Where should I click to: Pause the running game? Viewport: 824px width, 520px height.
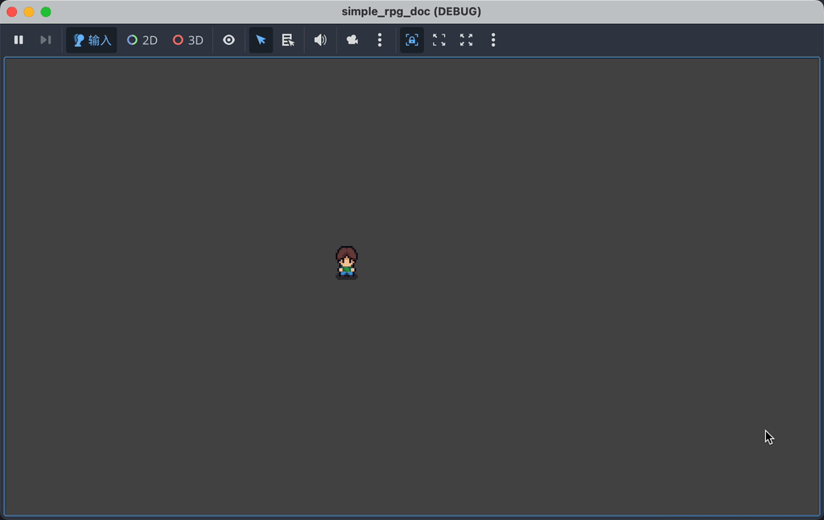pos(19,40)
